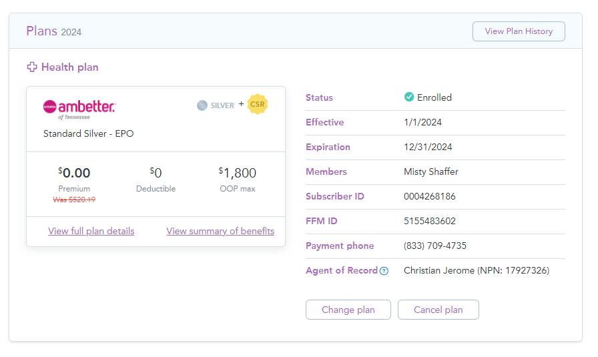This screenshot has width=598, height=357.
Task: Click the Cancel plan button
Action: 438,310
